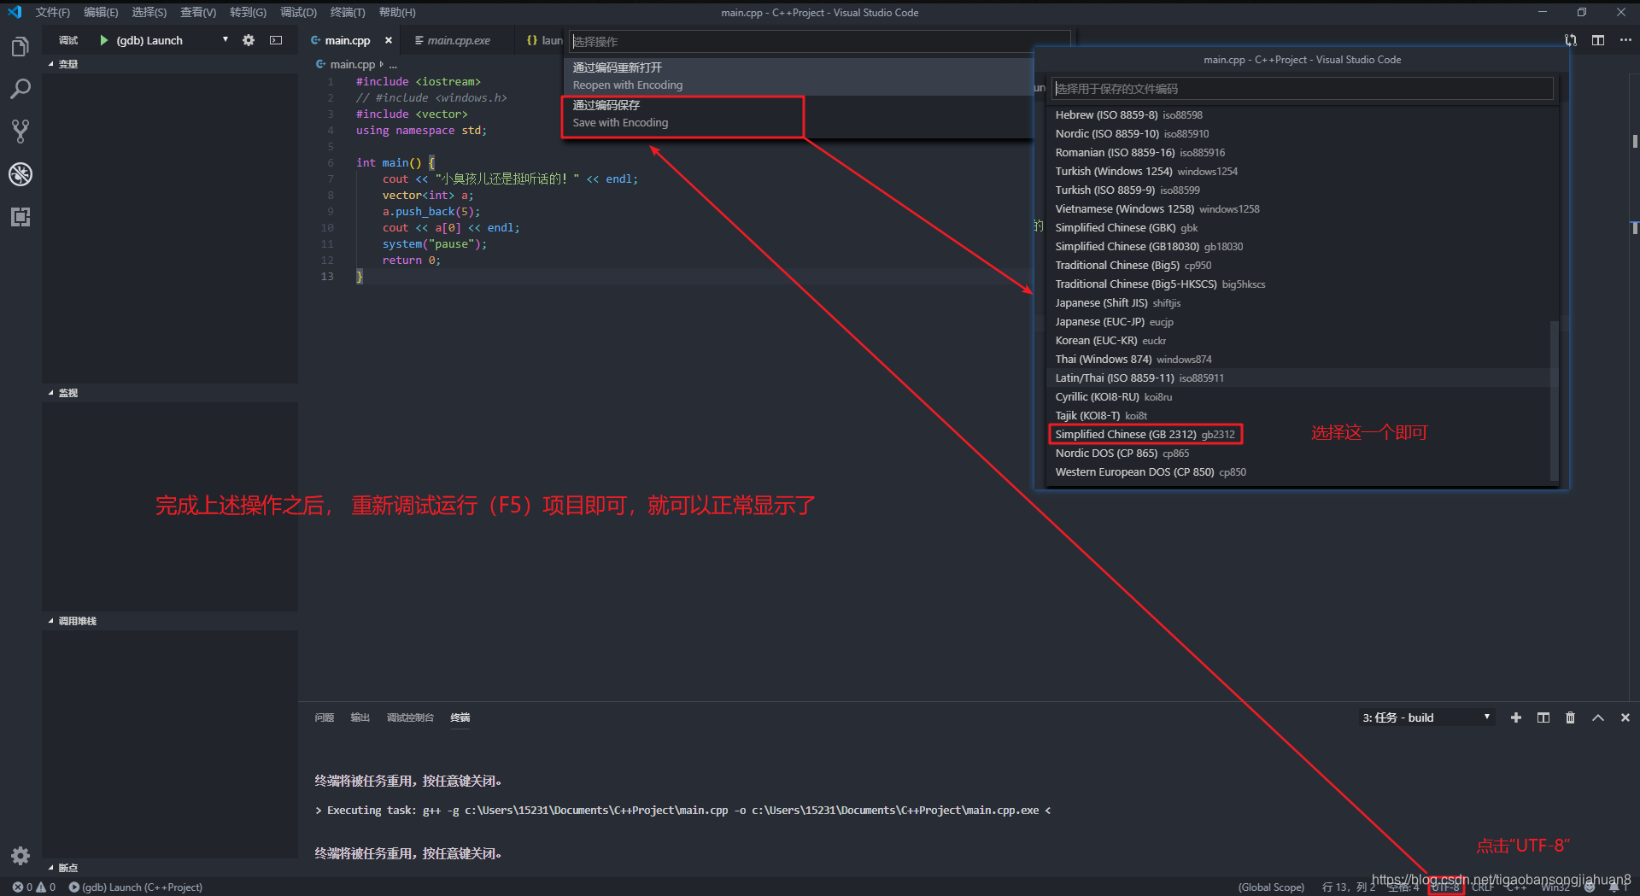Select Traditional Chinese (Big5) encoding
The image size is (1640, 896).
pyautogui.click(x=1298, y=266)
